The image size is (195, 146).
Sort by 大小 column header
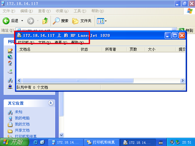(x=160, y=49)
